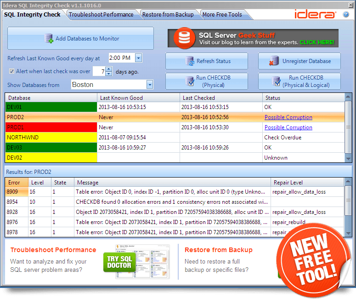The image size is (356, 299).
Task: Expand the Show Databases from Boston dropdown
Action: [x=149, y=85]
